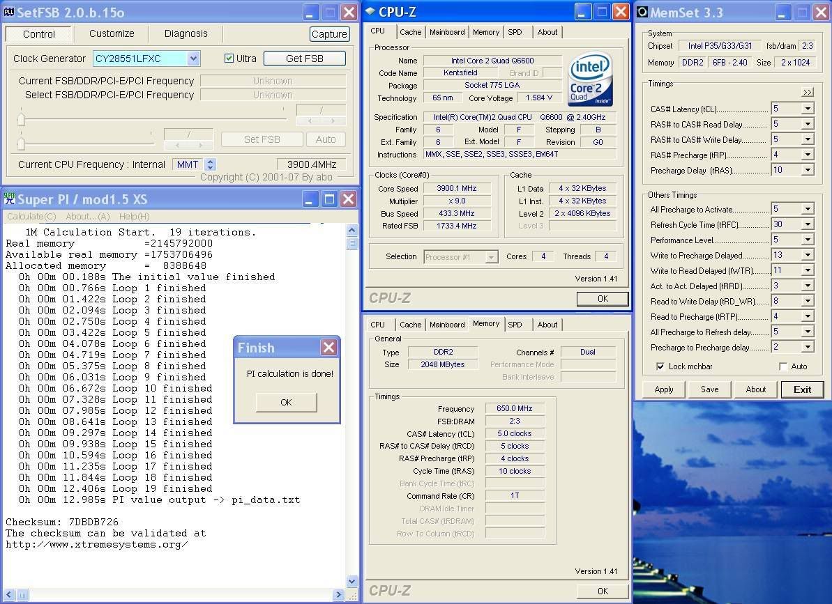Open the Act. to Act. Delayed (tRRD) dropdown
The width and height of the screenshot is (832, 604).
pyautogui.click(x=808, y=286)
